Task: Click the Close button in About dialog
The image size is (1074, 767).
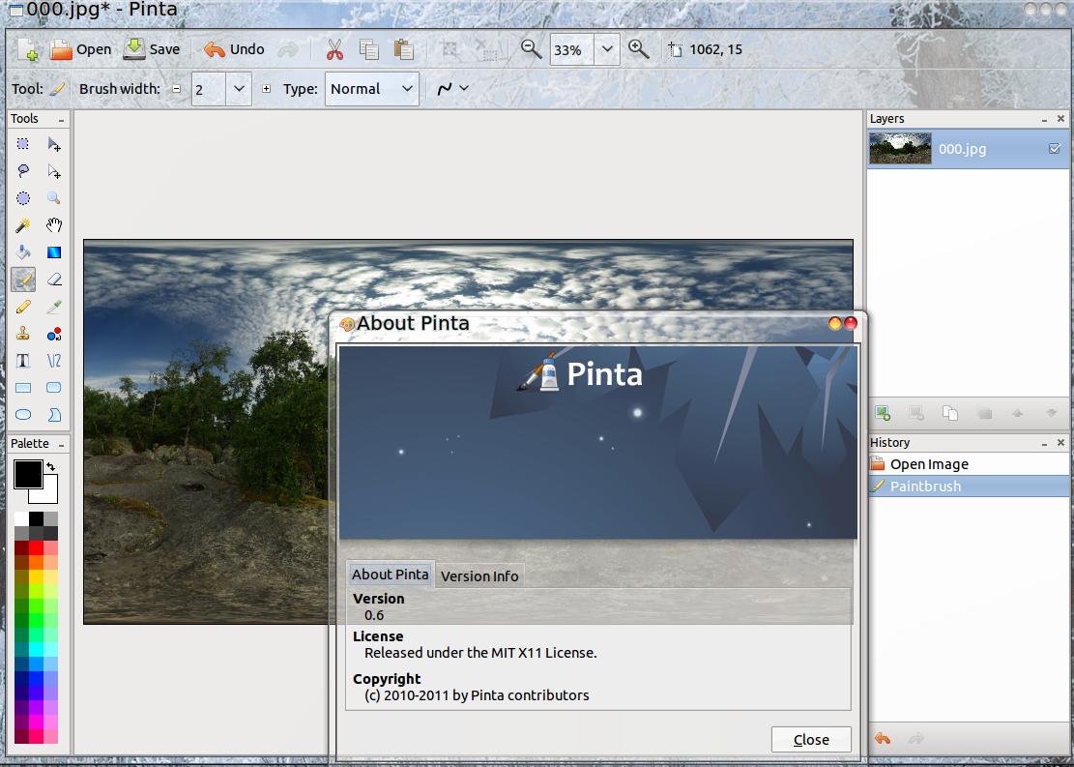Action: pyautogui.click(x=811, y=740)
